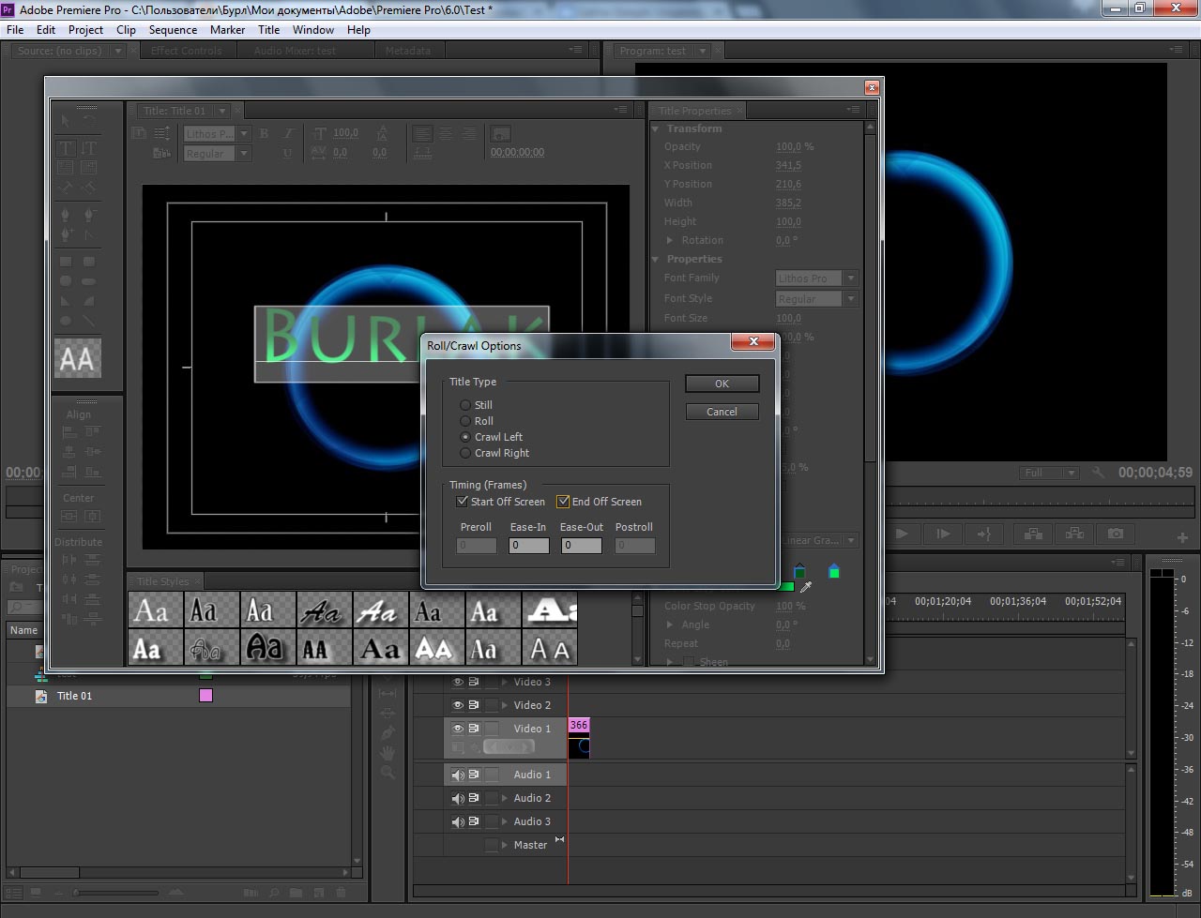Viewport: 1201px width, 918px height.
Task: Click the Show Background Video icon
Action: pyautogui.click(x=500, y=134)
